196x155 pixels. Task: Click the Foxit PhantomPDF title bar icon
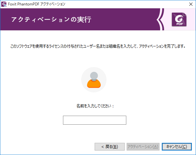click(x=4, y=4)
